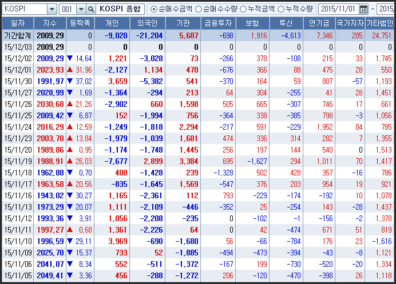Click the 연기금 column header

click(319, 23)
